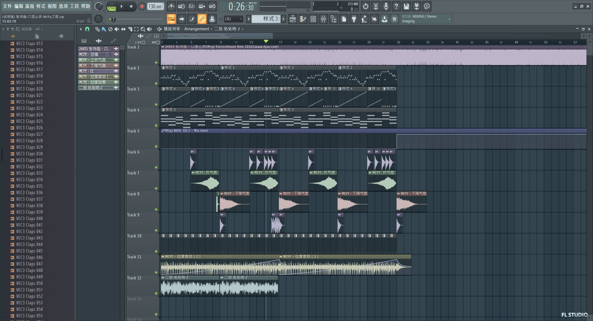This screenshot has height=321, width=593.
Task: Click the Record button
Action: [142, 6]
